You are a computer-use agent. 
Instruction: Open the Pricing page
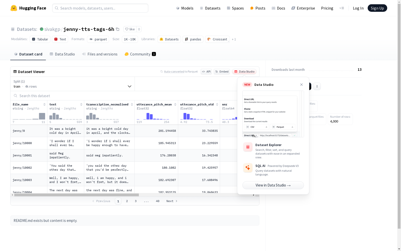[x=327, y=8]
